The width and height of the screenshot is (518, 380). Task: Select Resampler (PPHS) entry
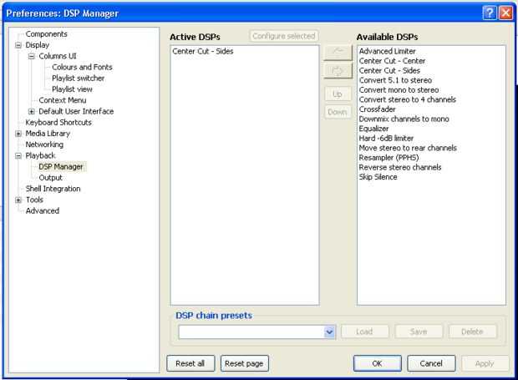tap(388, 158)
